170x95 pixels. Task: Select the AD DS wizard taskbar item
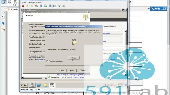pos(52,85)
